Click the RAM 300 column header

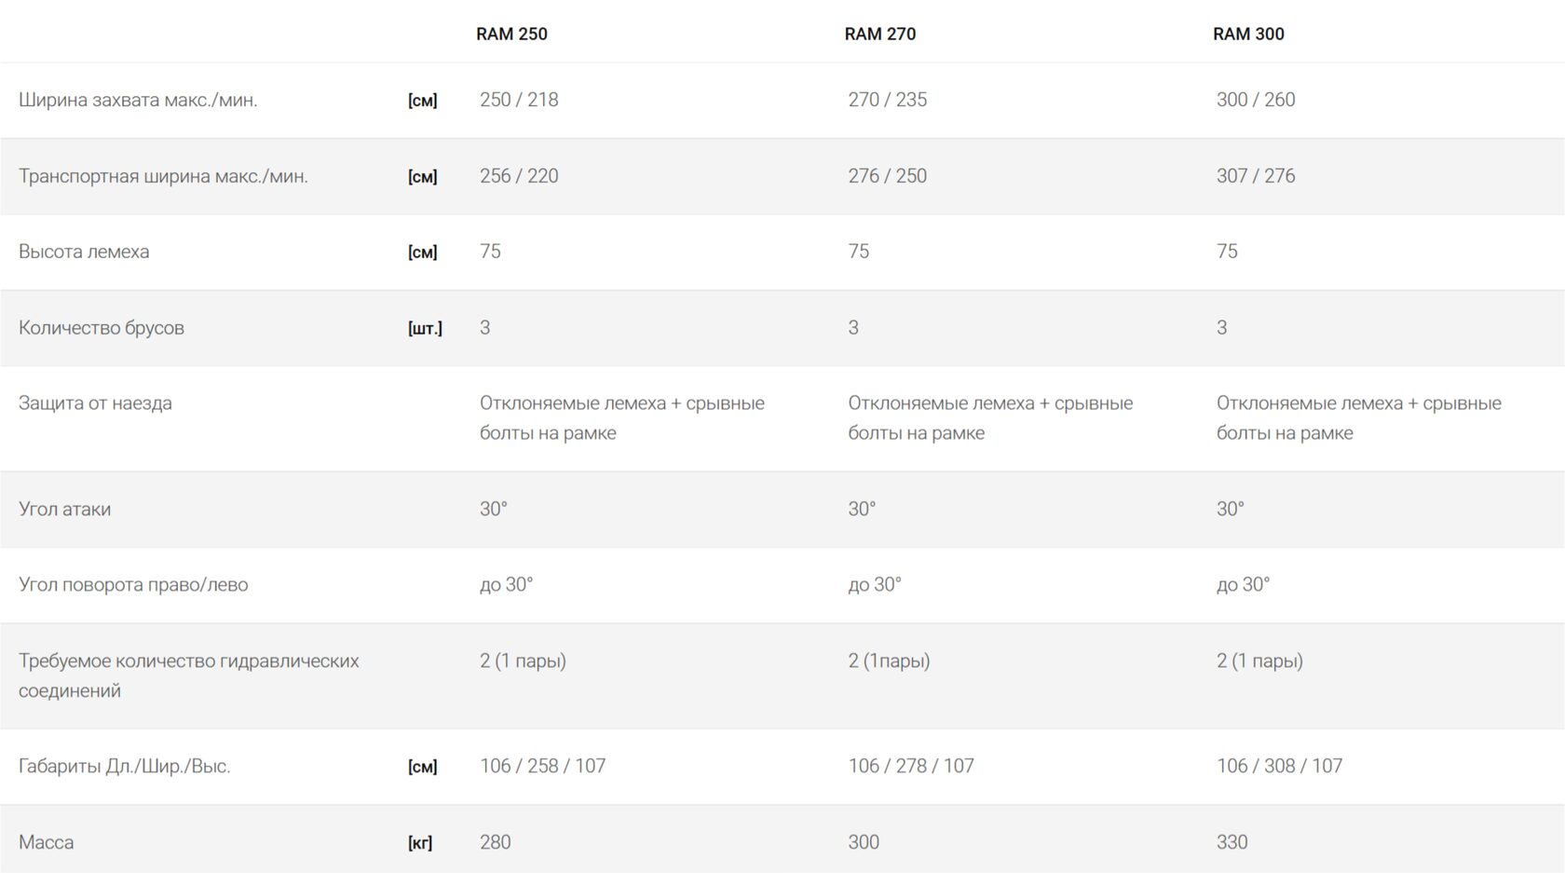point(1248,34)
